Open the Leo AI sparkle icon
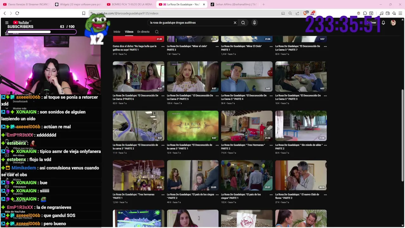This screenshot has width=405, height=228. click(x=394, y=13)
